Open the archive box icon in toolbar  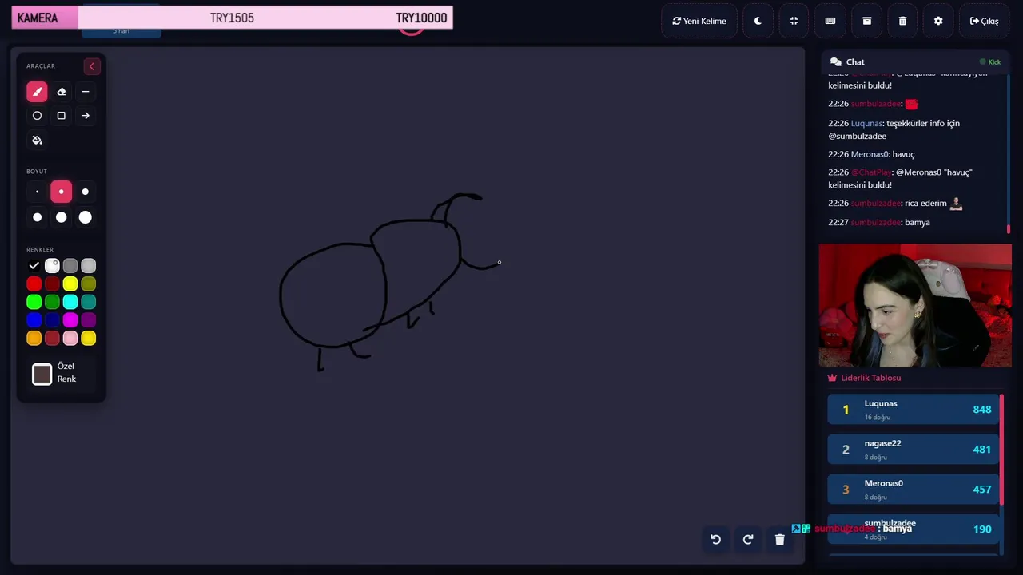click(866, 21)
